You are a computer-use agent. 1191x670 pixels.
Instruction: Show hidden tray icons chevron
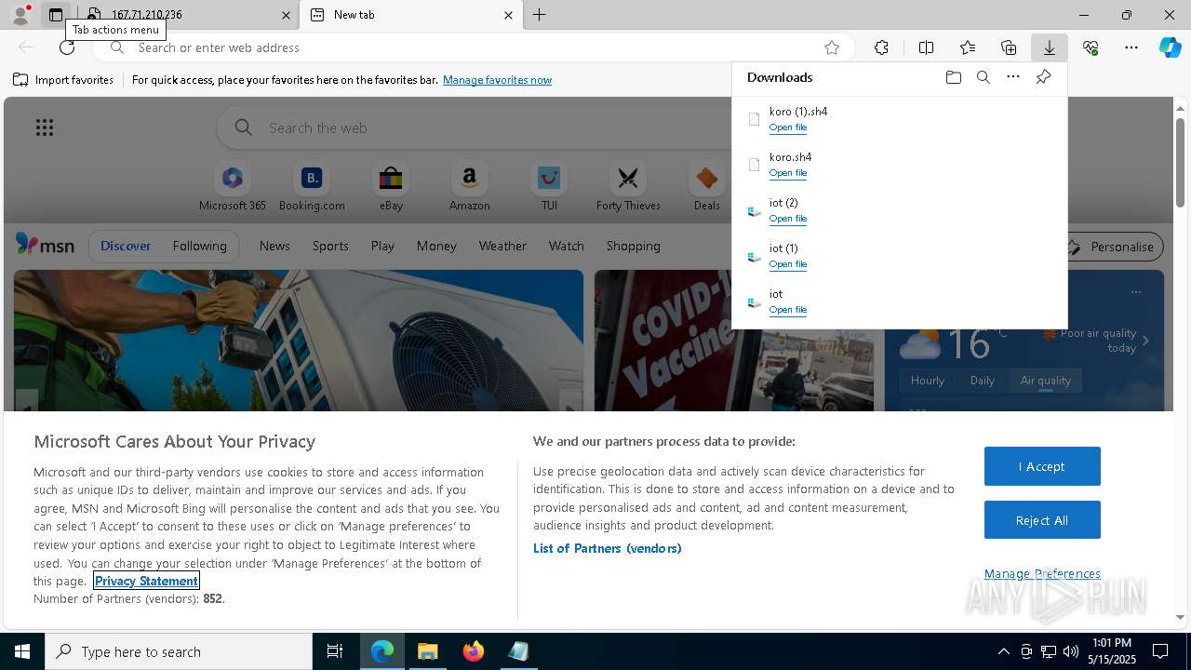click(x=1003, y=651)
